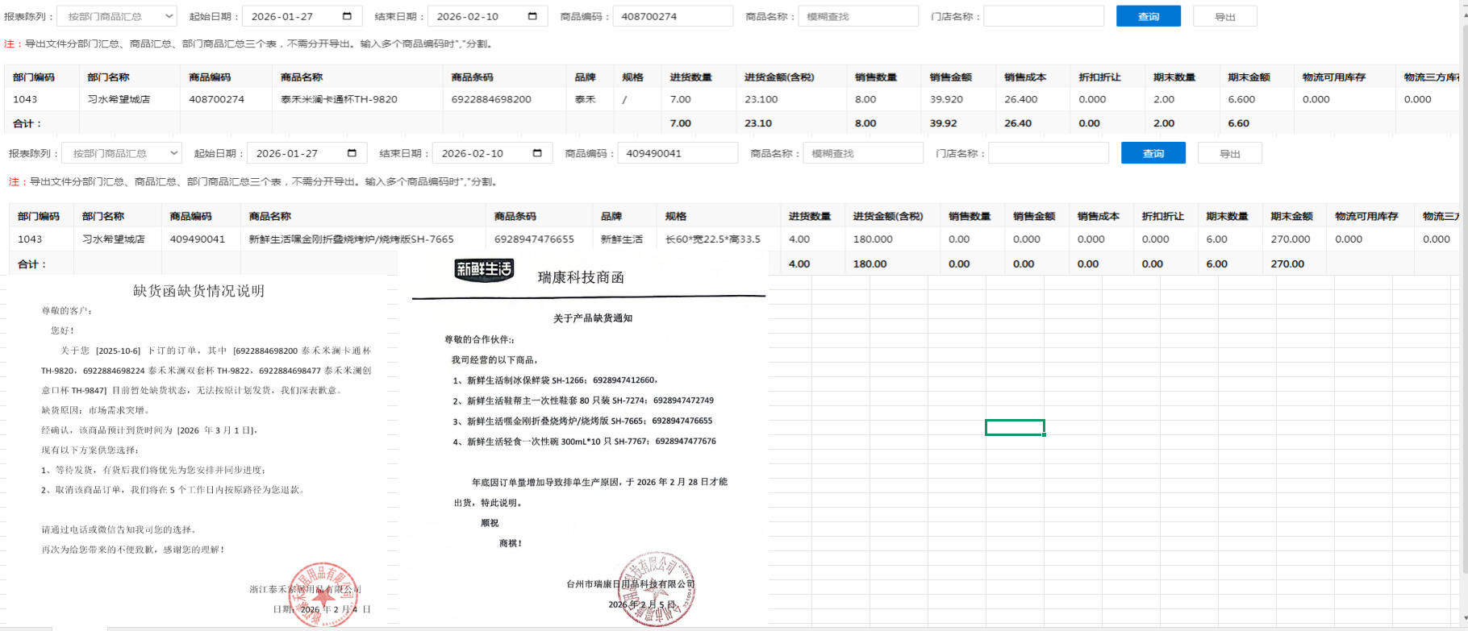The image size is (1468, 631).
Task: Focus the 商品编码 field containing 408700274
Action: click(x=672, y=16)
